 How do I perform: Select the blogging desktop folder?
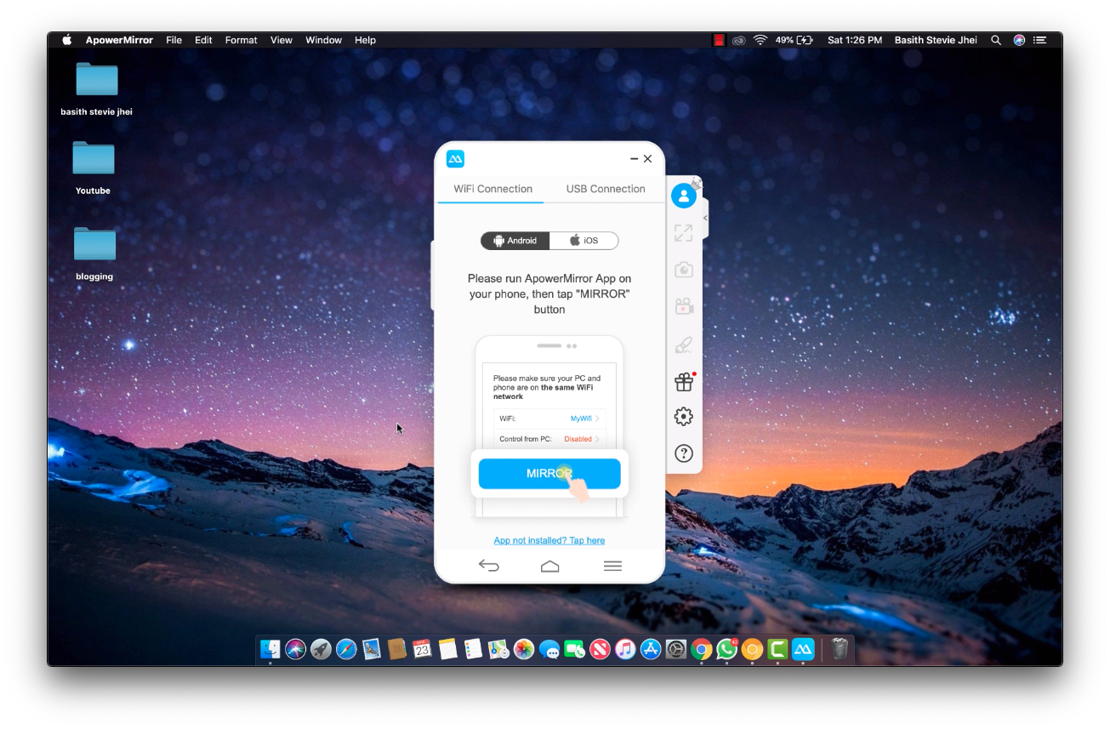click(94, 253)
